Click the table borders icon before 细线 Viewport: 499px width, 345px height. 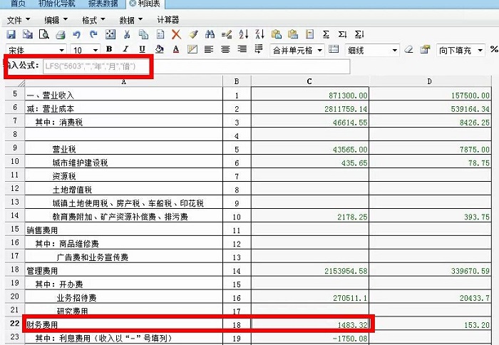pyautogui.click(x=334, y=49)
